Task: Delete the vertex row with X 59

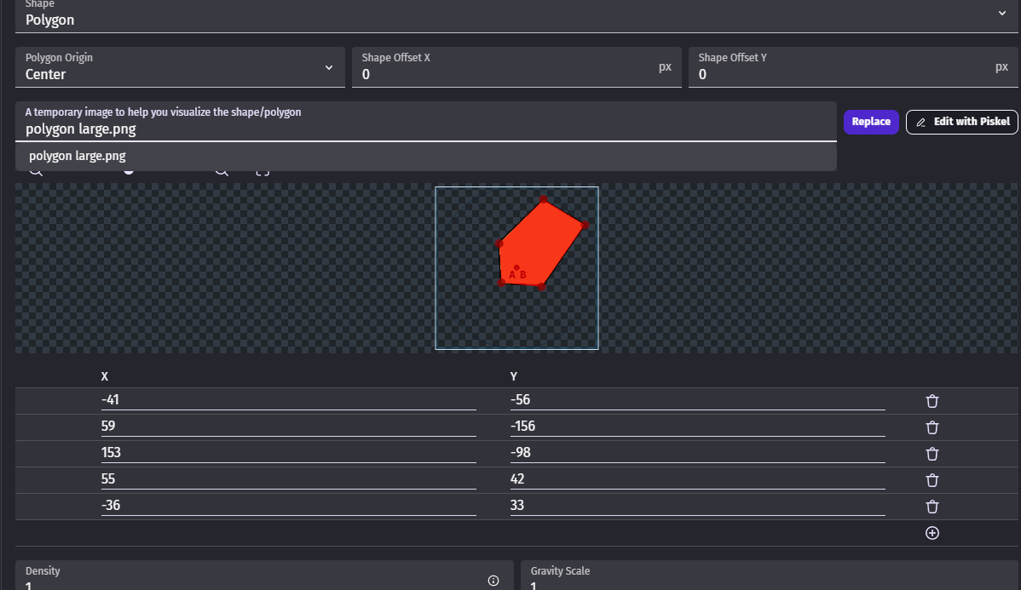Action: (x=932, y=427)
